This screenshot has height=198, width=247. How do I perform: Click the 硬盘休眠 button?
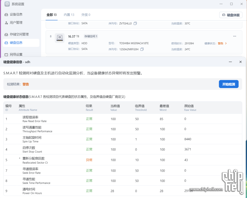pyautogui.click(x=231, y=15)
